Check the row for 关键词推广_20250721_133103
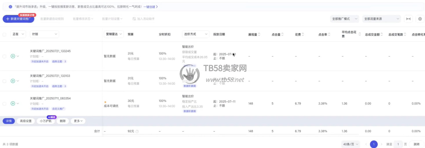 point(4,81)
